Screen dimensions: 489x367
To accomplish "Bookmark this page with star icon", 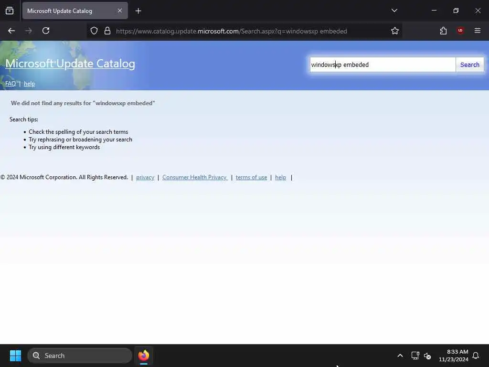I will tap(395, 31).
